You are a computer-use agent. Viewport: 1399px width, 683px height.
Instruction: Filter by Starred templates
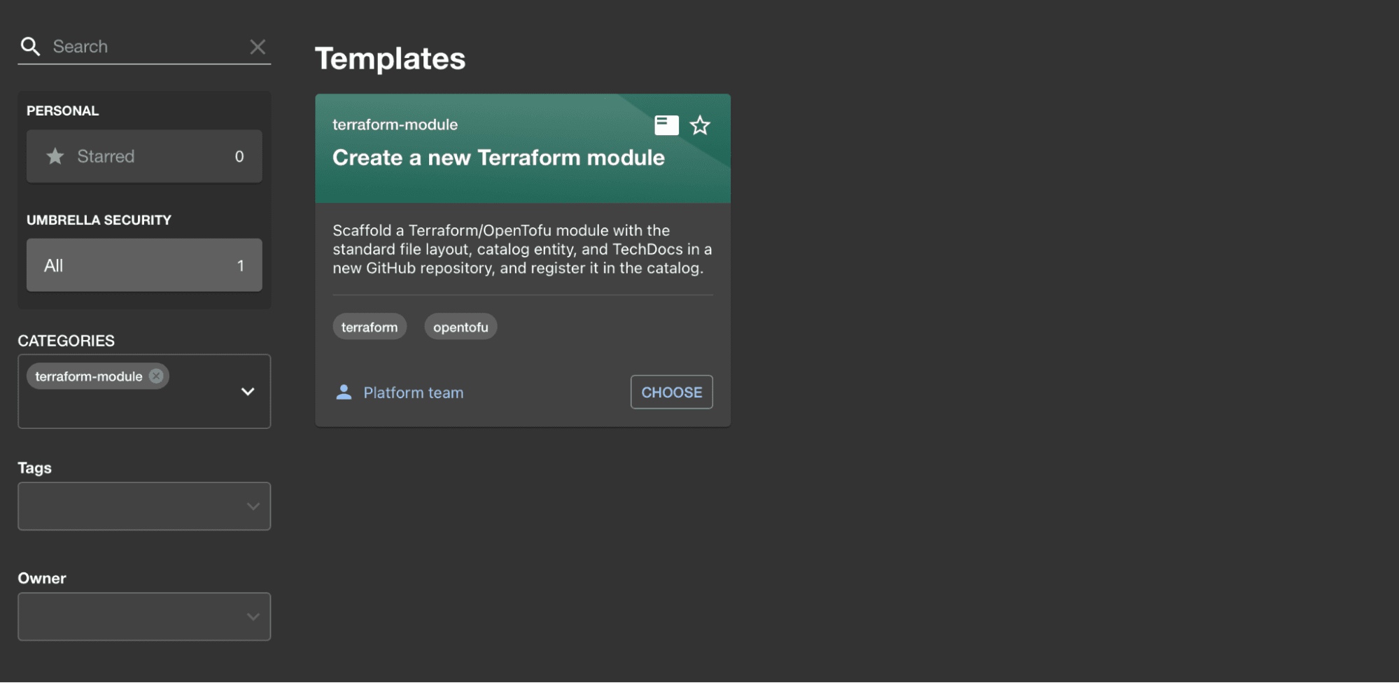point(144,156)
